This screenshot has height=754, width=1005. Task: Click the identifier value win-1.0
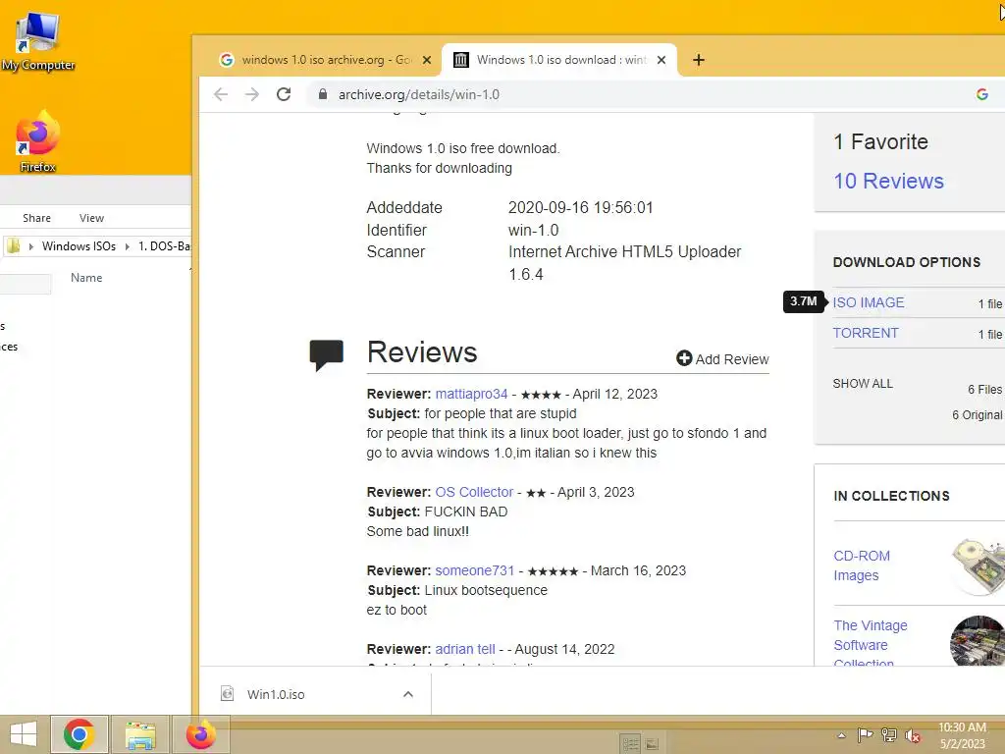[x=533, y=230]
